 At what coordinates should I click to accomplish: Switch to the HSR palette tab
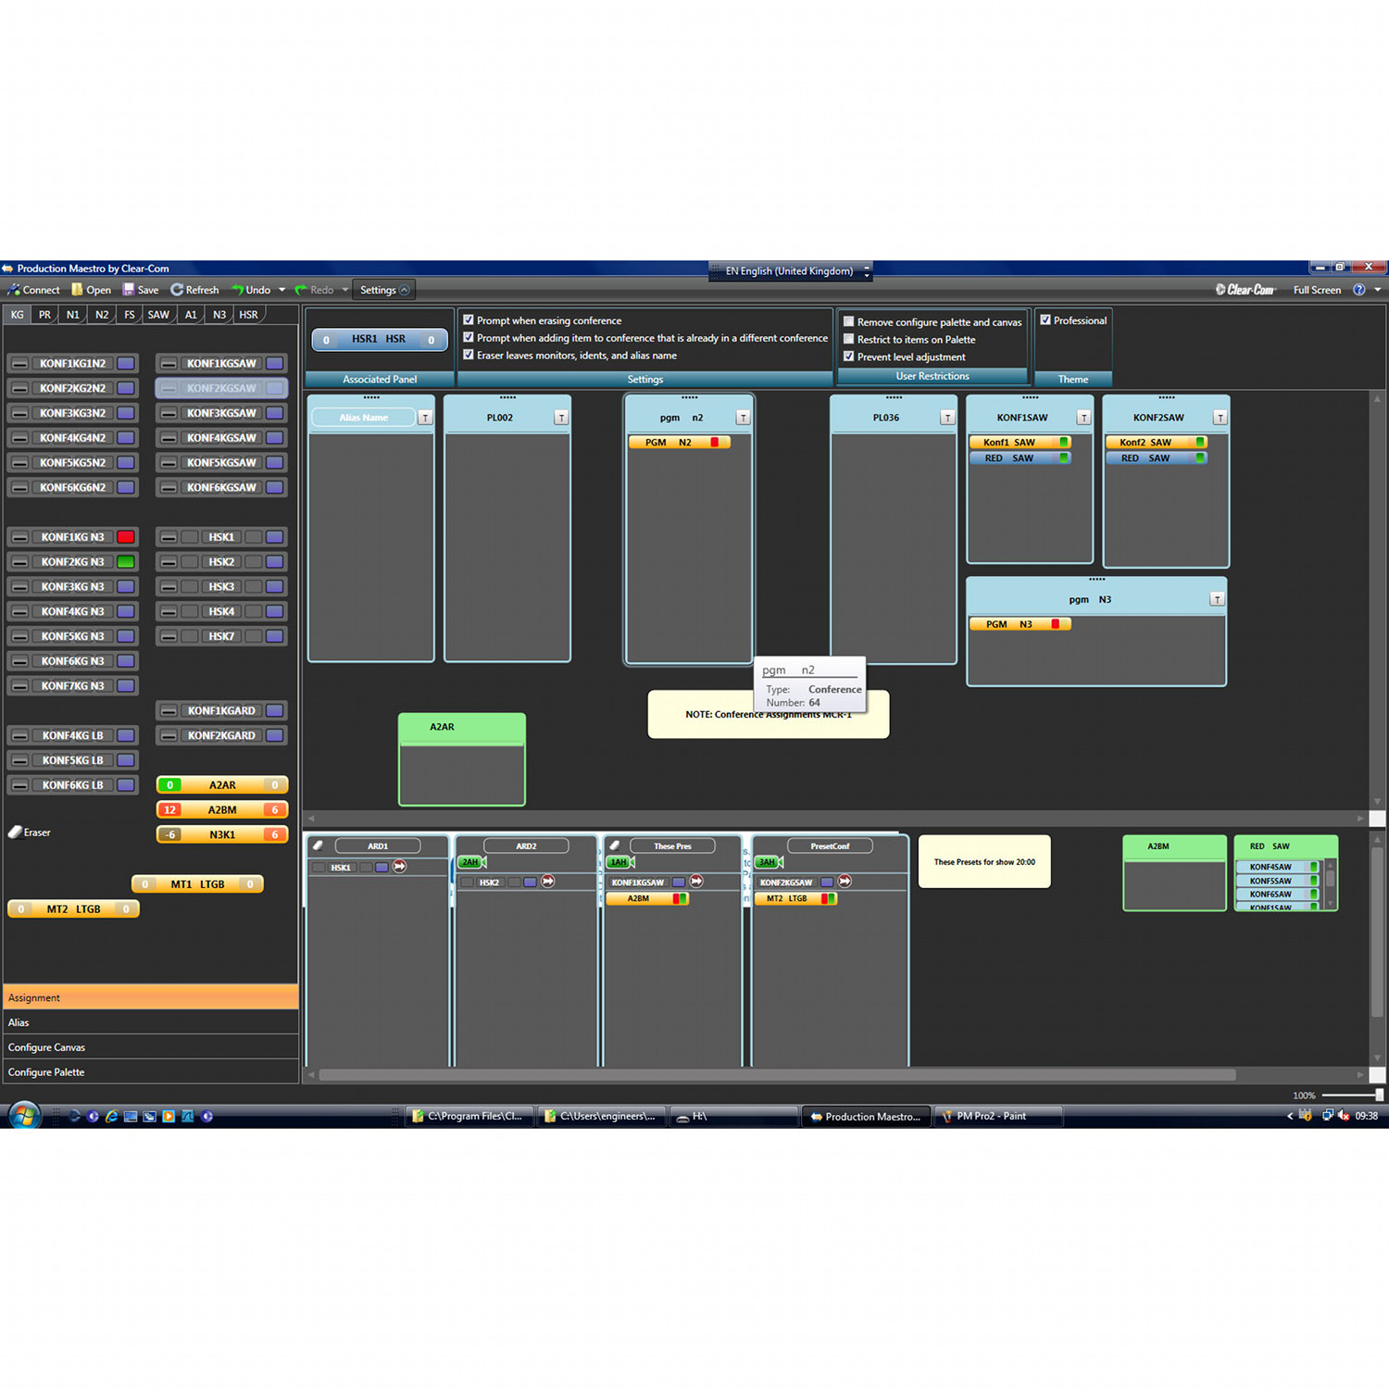pyautogui.click(x=248, y=315)
